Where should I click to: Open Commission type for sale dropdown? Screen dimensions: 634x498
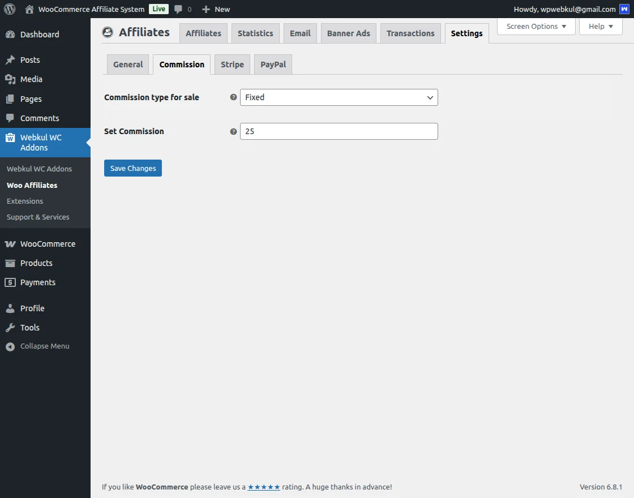(339, 97)
